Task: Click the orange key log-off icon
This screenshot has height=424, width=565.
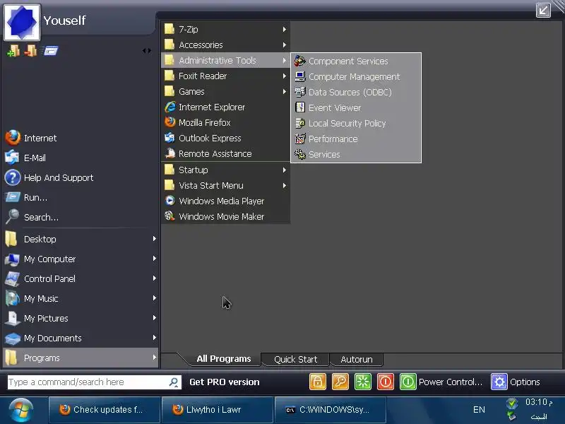Action: tap(340, 382)
